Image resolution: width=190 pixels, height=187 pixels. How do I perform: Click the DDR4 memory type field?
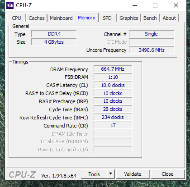[x=54, y=34]
